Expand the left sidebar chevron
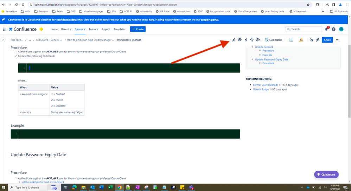Image resolution: width=351 pixels, height=191 pixels. (3, 40)
